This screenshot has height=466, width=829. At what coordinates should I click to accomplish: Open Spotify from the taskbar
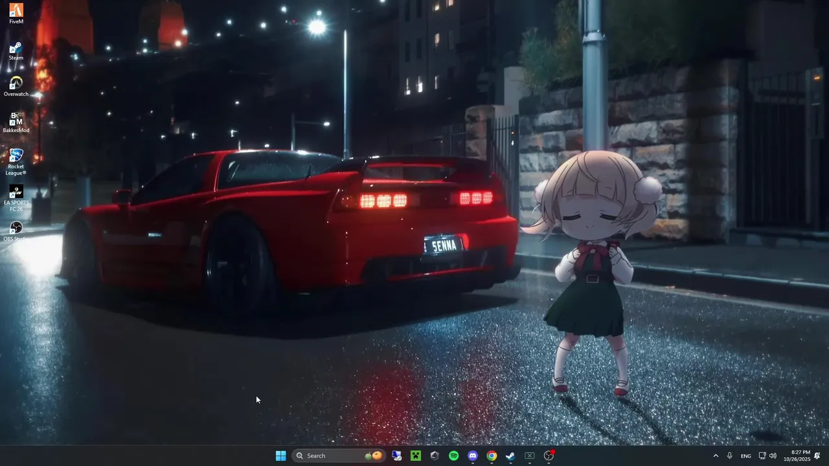pos(453,456)
